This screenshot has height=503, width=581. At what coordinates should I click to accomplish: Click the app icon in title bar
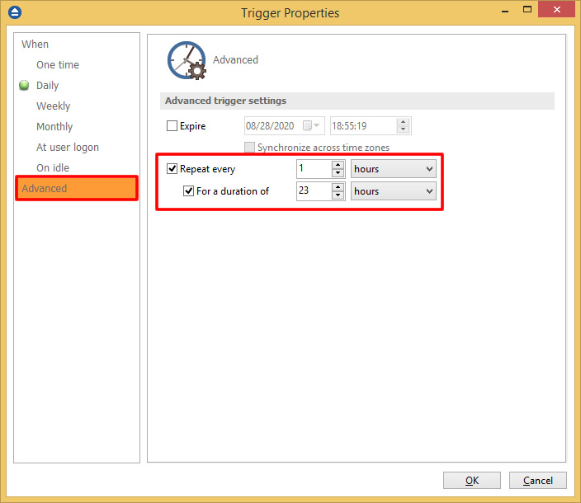point(14,12)
